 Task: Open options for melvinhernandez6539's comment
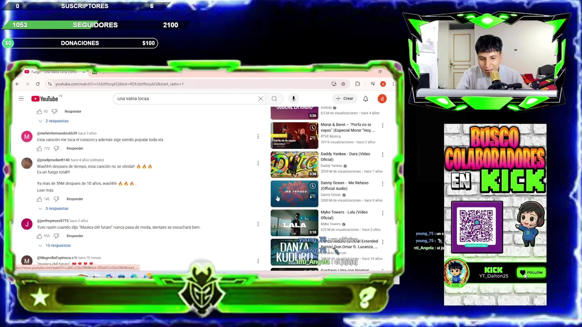point(258,137)
